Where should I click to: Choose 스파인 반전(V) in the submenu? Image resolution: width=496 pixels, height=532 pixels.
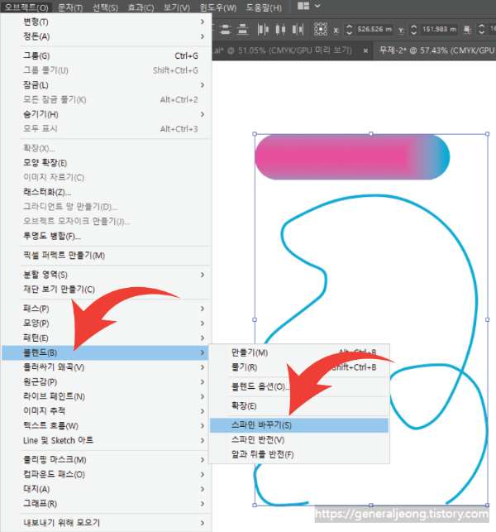coord(299,439)
